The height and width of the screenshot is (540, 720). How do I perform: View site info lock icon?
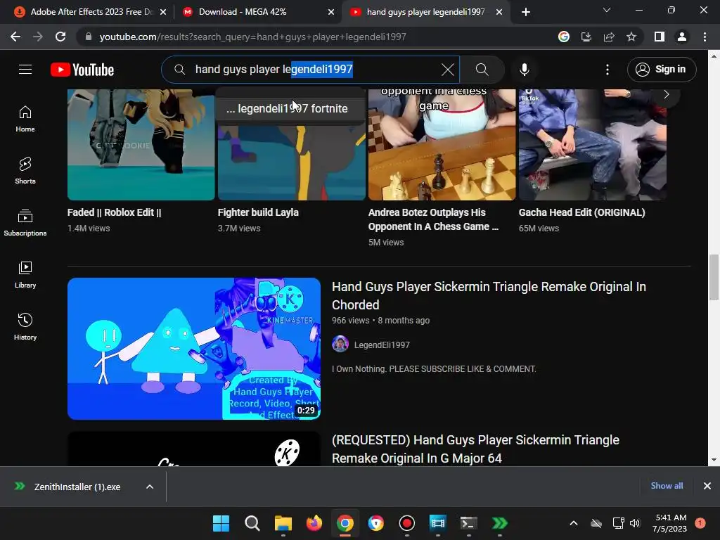tap(88, 37)
